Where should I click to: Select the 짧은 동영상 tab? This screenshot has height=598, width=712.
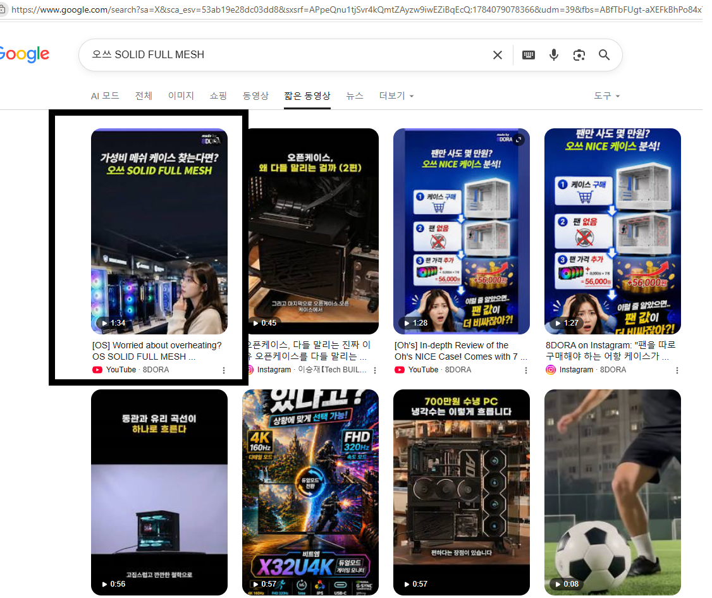[307, 96]
